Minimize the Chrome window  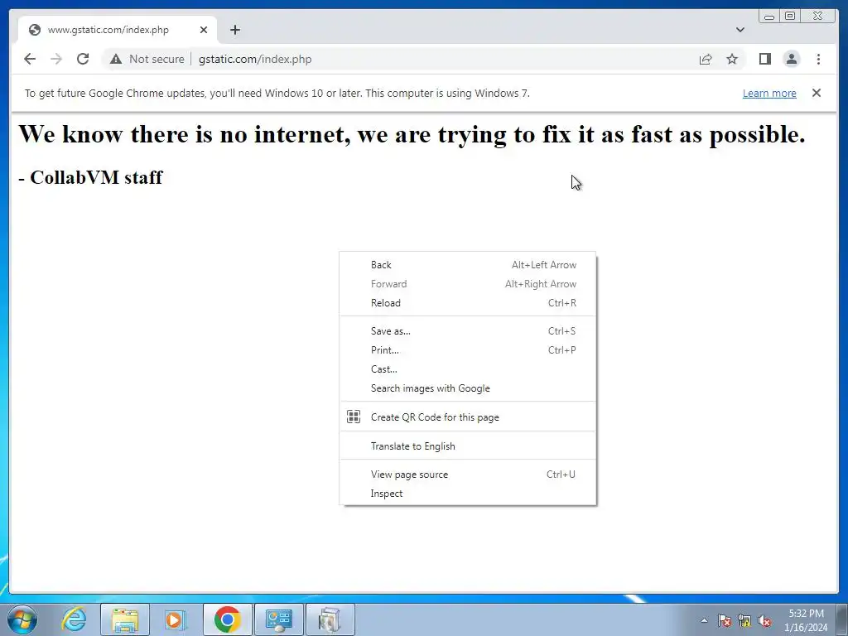tap(769, 17)
